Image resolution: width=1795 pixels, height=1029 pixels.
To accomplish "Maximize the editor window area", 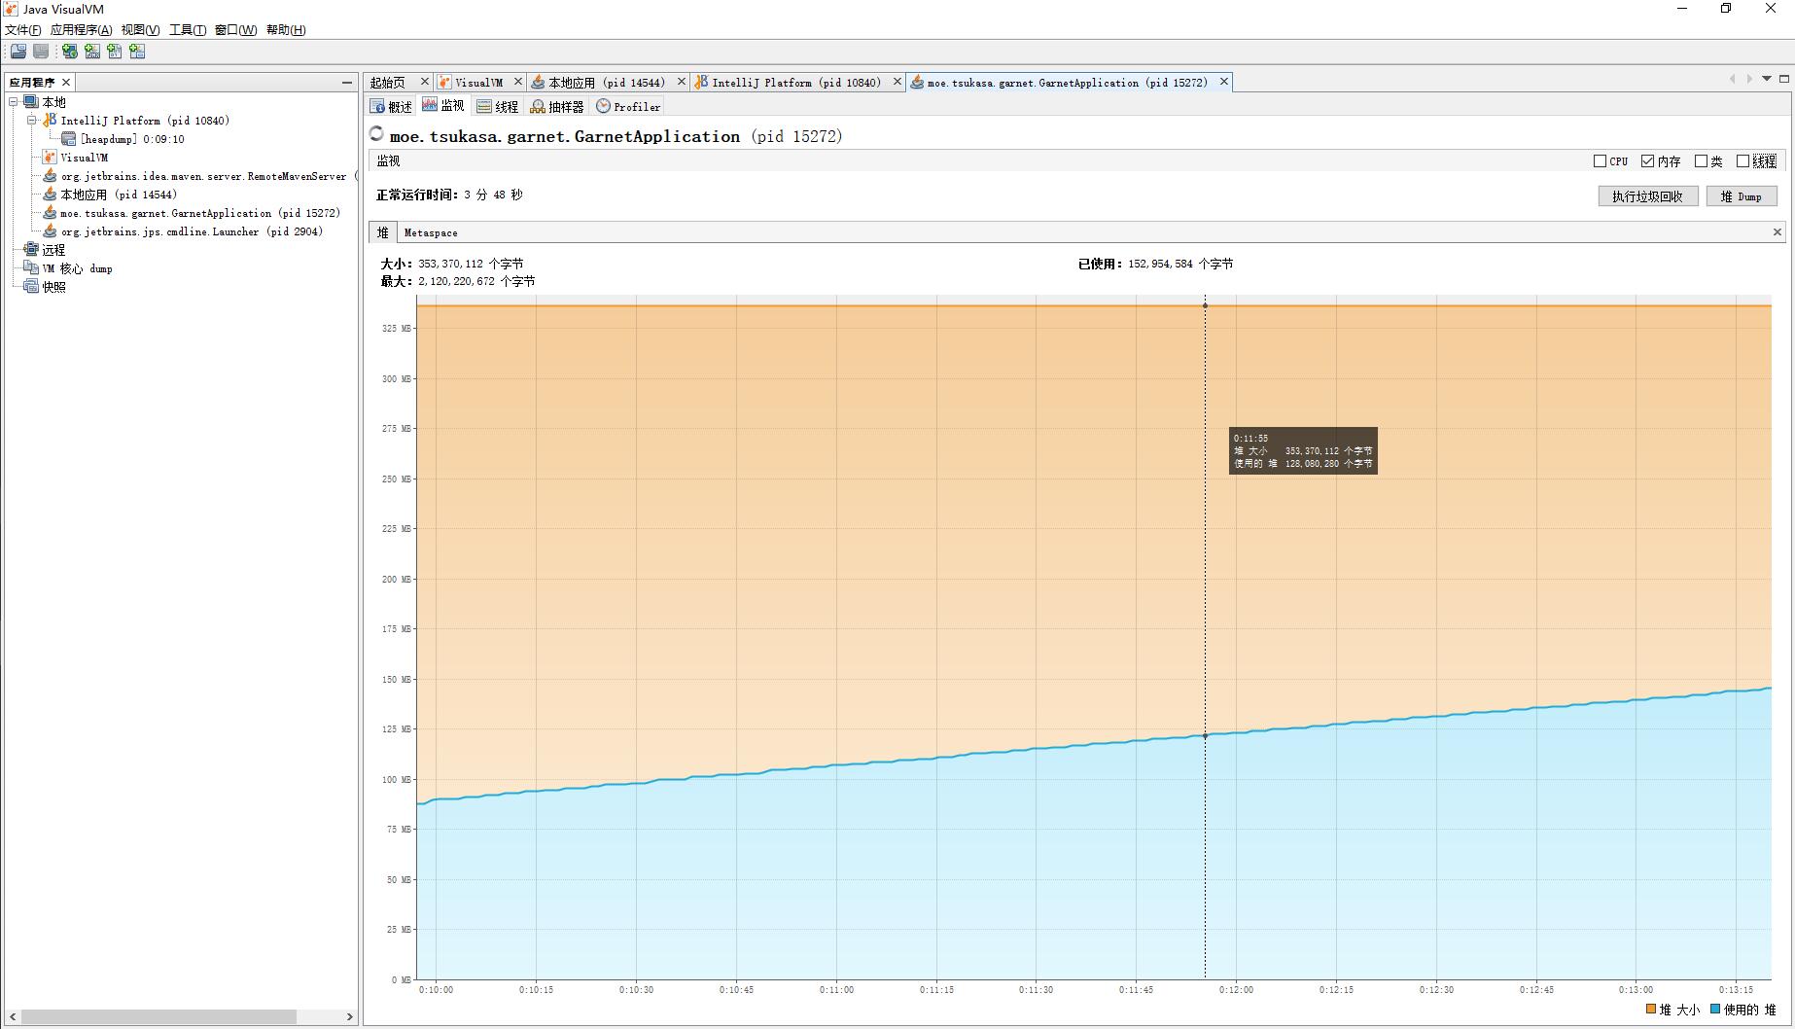I will pyautogui.click(x=1784, y=79).
